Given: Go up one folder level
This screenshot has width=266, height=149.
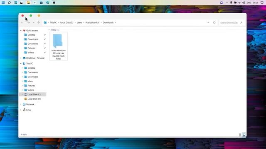Looking at the screenshot, I should (39, 22).
